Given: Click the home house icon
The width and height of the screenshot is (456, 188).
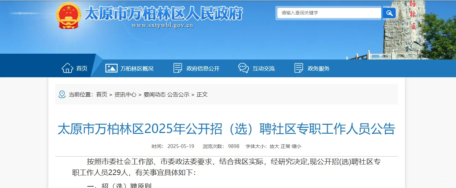Looking at the screenshot, I should click(68, 68).
